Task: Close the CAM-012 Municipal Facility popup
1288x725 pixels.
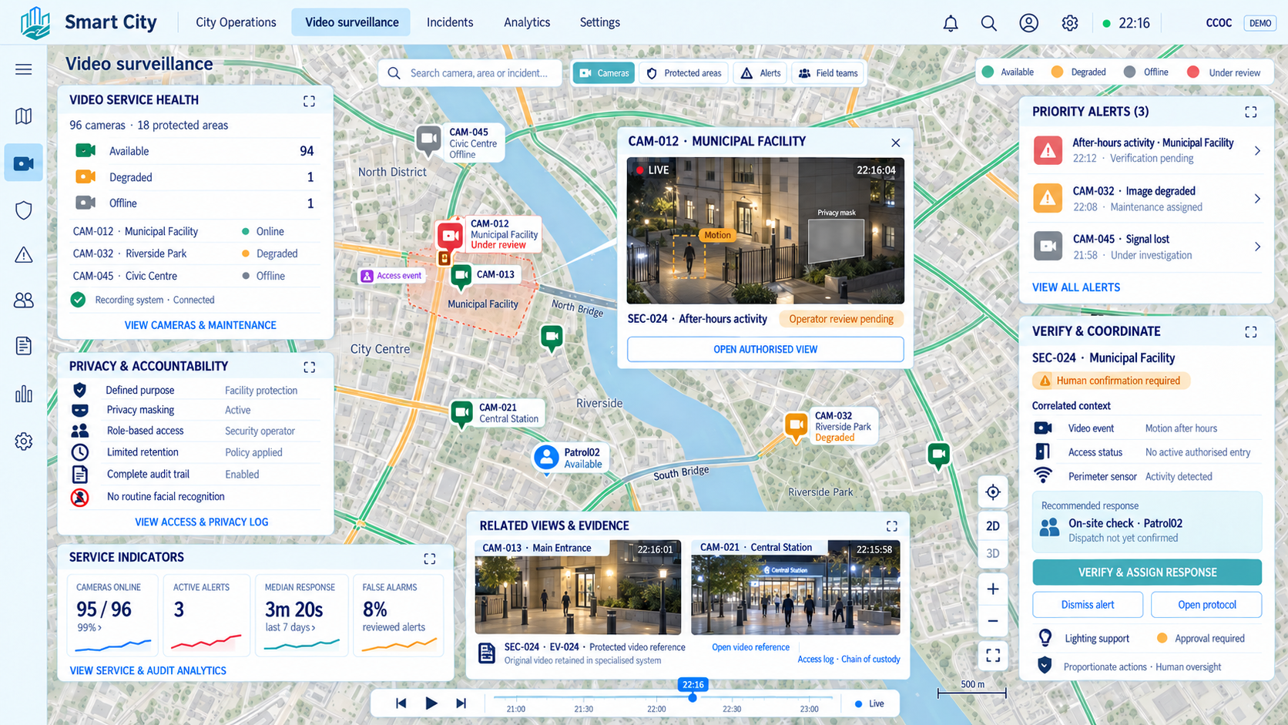Action: [895, 143]
